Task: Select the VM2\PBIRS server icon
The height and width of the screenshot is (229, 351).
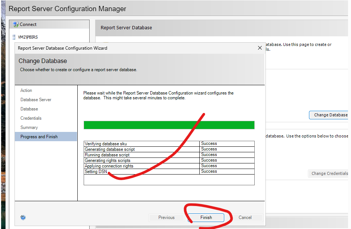Action: pos(14,37)
